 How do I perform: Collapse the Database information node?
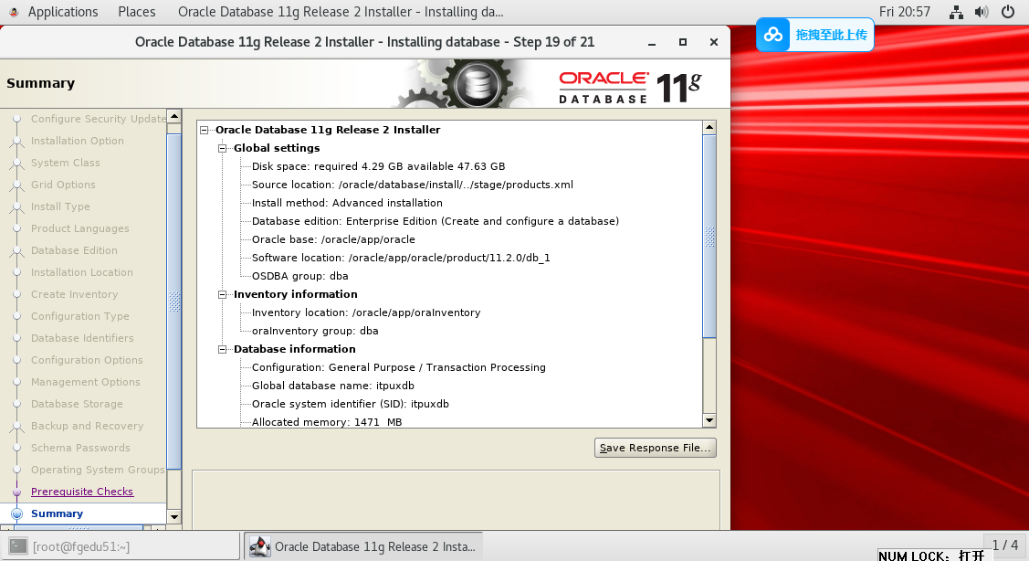tap(223, 349)
